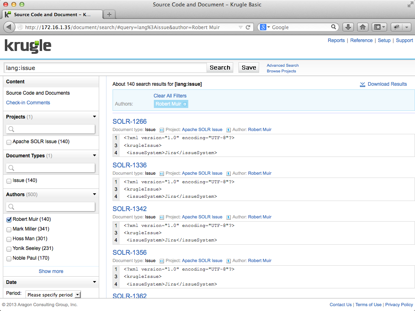Viewport: 415px width, 311px height.
Task: Click the author icon on SOLR-1336 row
Action: pyautogui.click(x=228, y=173)
